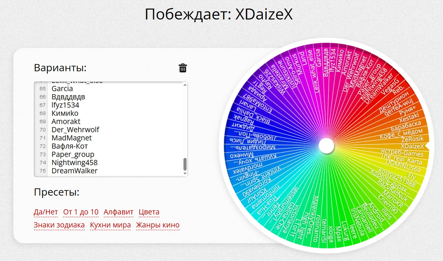Screen dimensions: 443x261
Task: Click the list scrollbar up arrow
Action: pos(185,85)
